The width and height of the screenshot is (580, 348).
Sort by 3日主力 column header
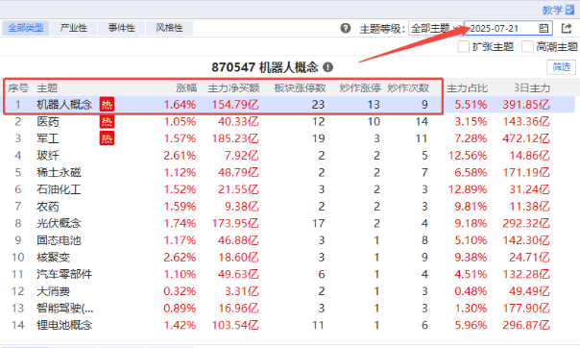532,88
